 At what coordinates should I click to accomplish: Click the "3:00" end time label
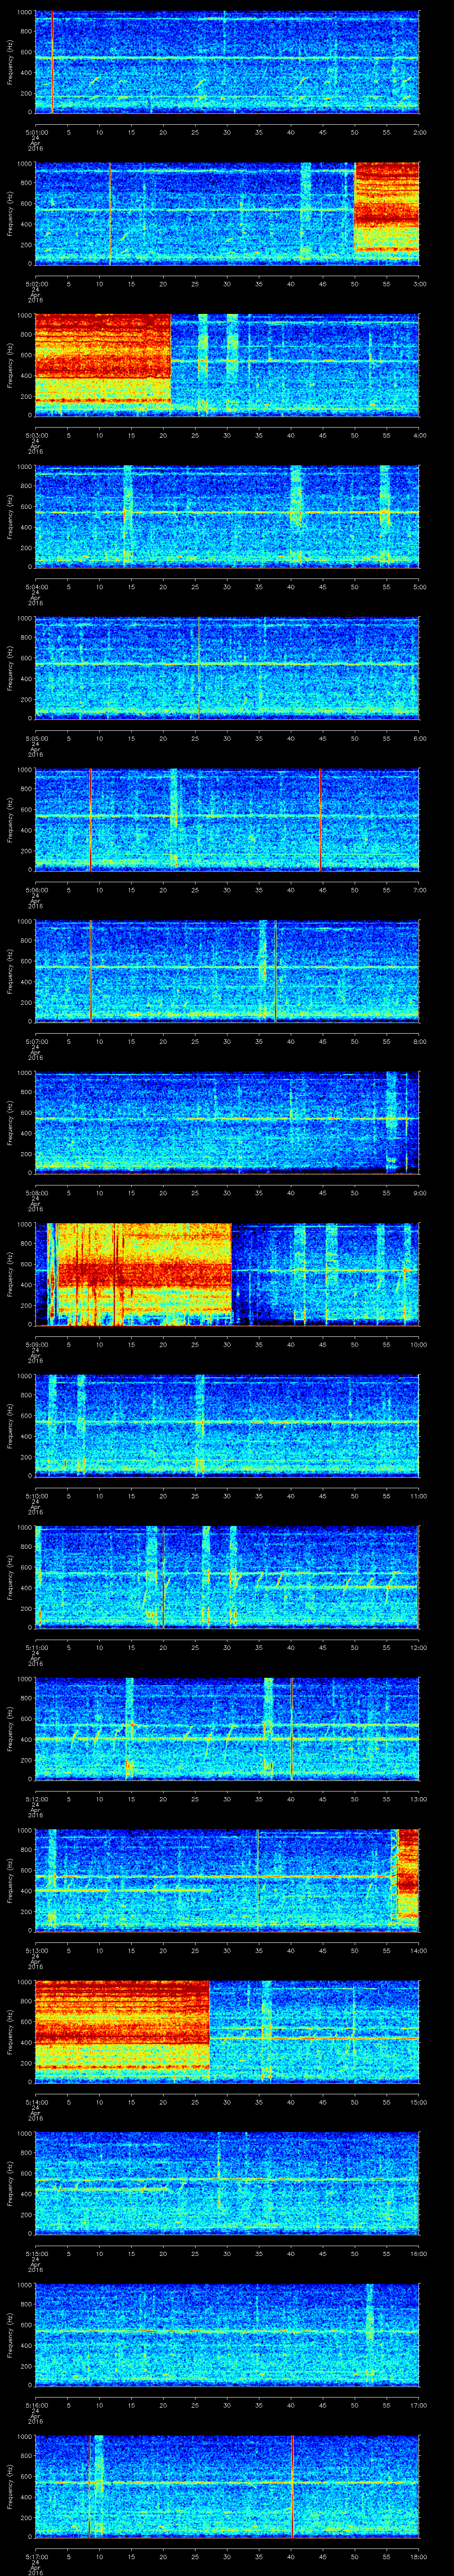coord(419,284)
